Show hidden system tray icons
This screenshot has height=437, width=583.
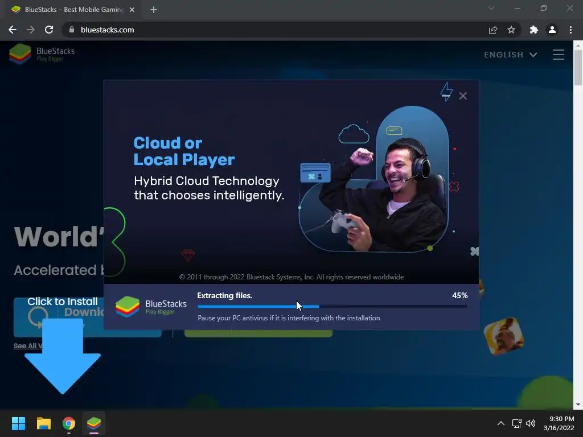pyautogui.click(x=501, y=423)
